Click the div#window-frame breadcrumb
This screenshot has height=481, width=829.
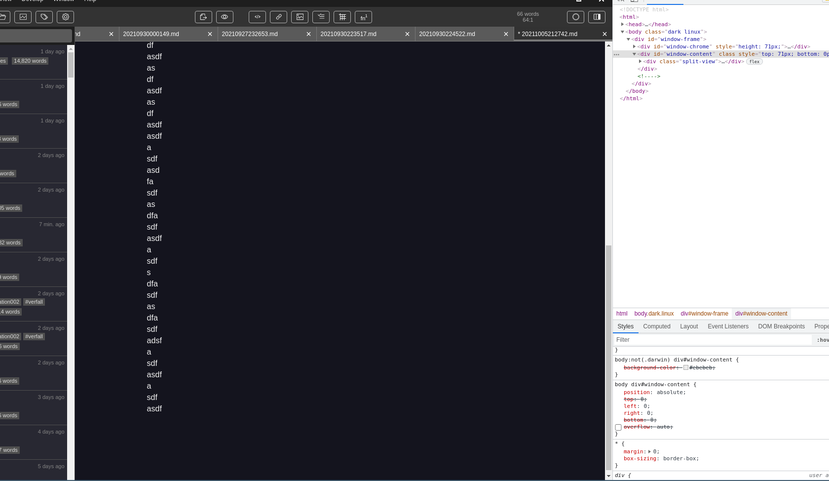[x=704, y=314]
